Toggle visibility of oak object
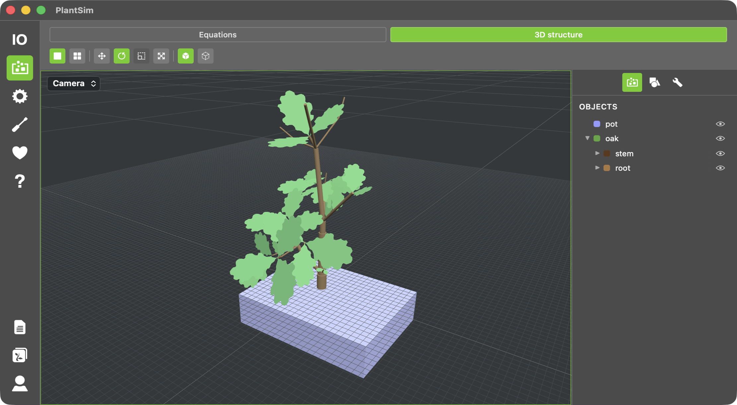737x405 pixels. pos(720,139)
